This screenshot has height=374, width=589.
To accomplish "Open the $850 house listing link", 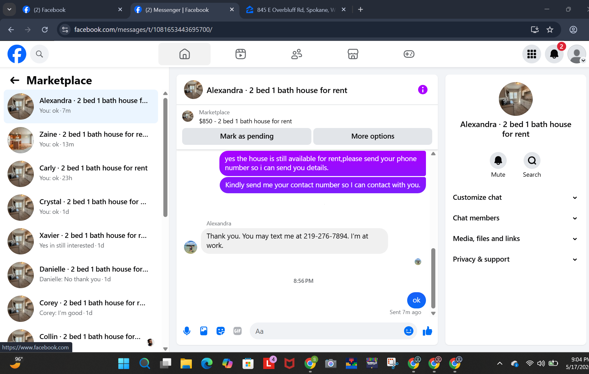I will pyautogui.click(x=245, y=121).
